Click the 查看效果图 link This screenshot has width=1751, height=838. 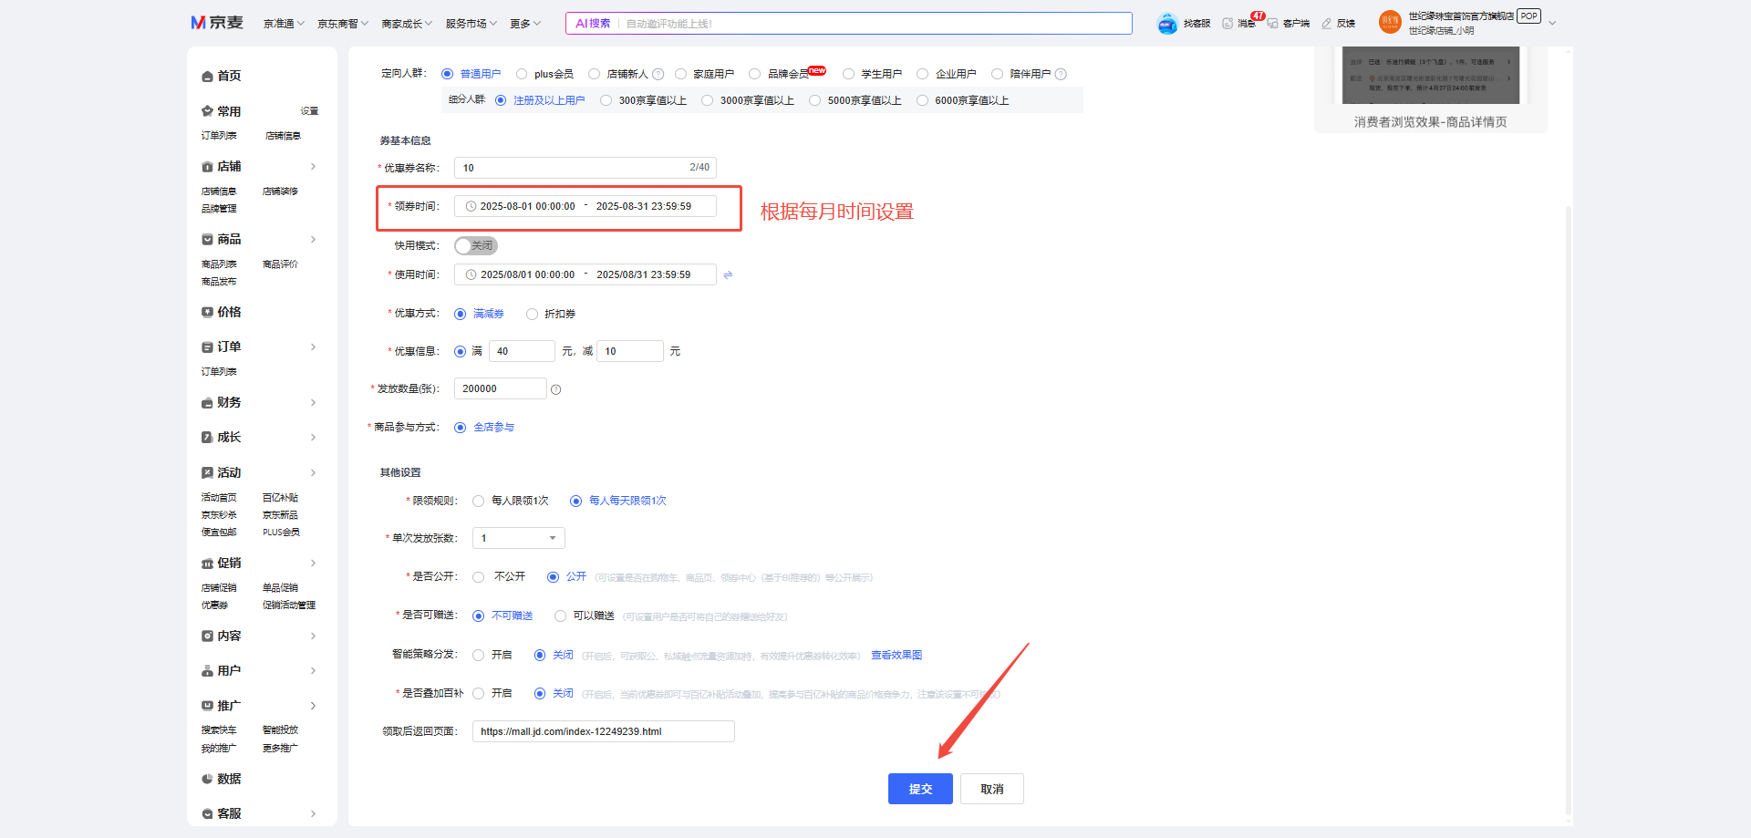(x=896, y=655)
